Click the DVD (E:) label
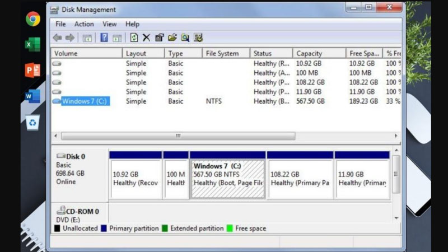448x252 pixels. [68, 220]
